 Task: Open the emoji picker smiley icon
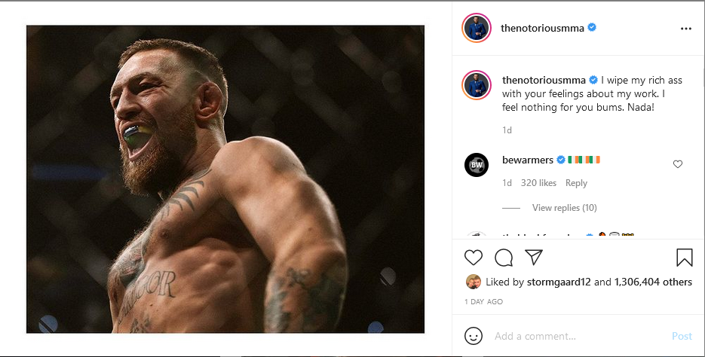click(x=473, y=336)
